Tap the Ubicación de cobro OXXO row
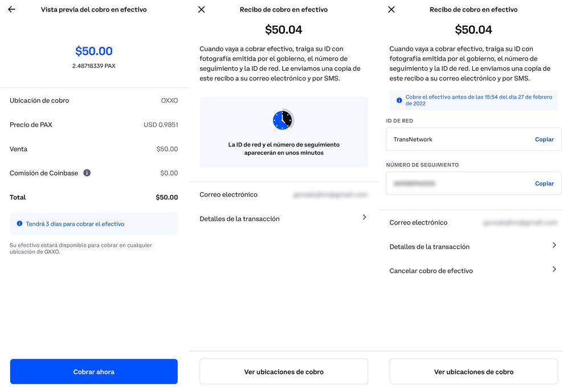Viewport: 563px width, 387px height. (93, 100)
